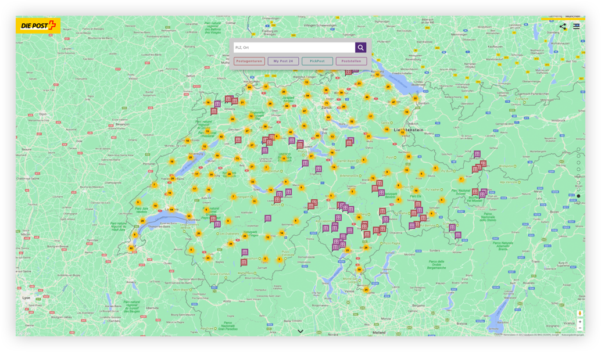Open cluster 36 north of Zürich
This screenshot has width=601, height=352.
pos(326,90)
